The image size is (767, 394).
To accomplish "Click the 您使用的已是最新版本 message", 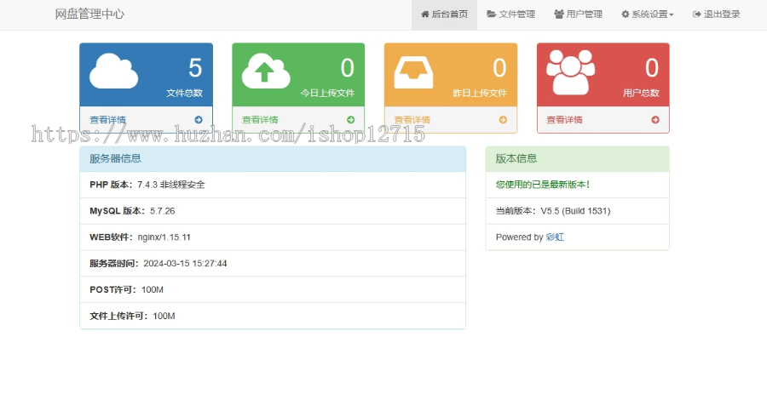I will (x=543, y=185).
